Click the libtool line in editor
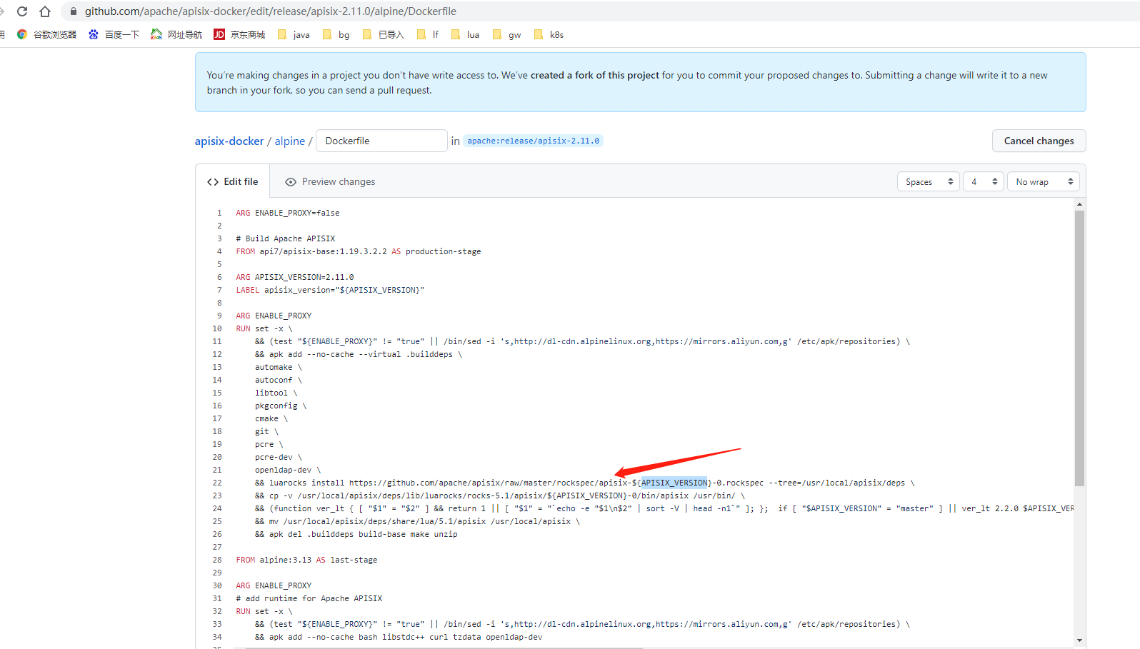 tap(276, 393)
